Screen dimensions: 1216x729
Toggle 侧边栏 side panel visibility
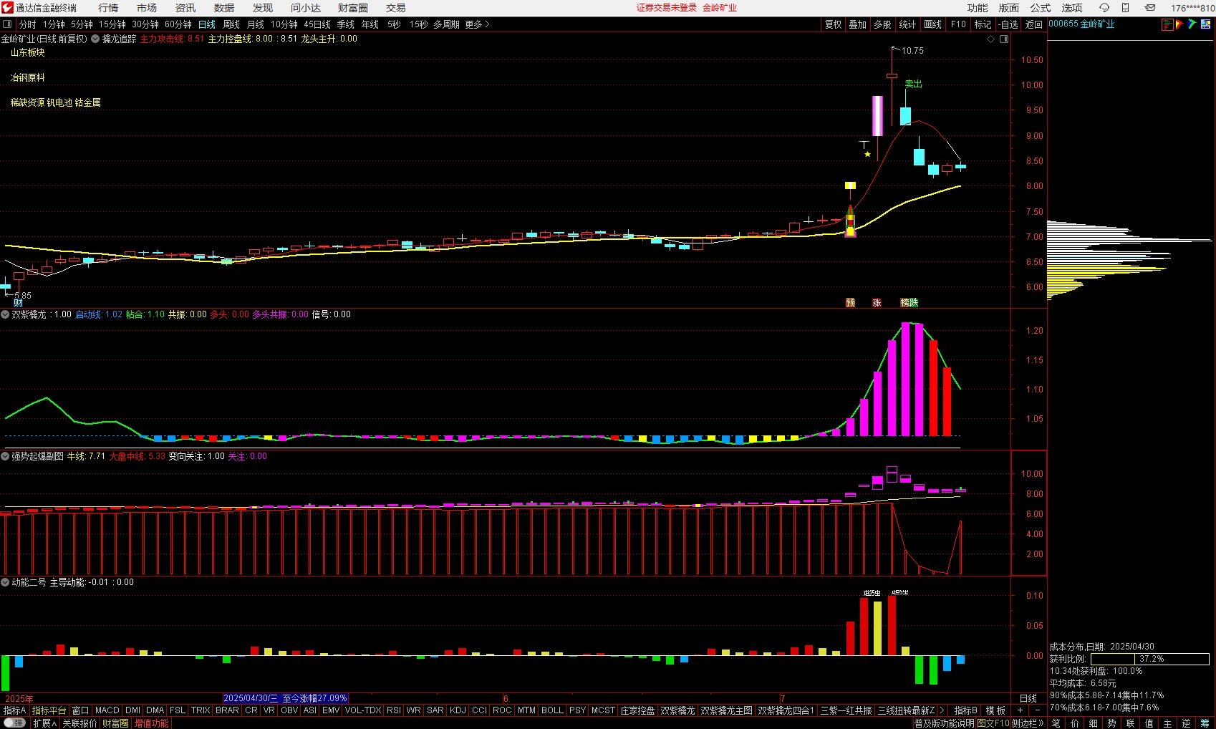[1027, 723]
